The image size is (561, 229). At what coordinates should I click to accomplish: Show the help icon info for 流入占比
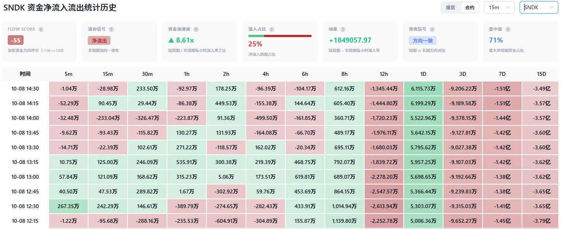272,29
